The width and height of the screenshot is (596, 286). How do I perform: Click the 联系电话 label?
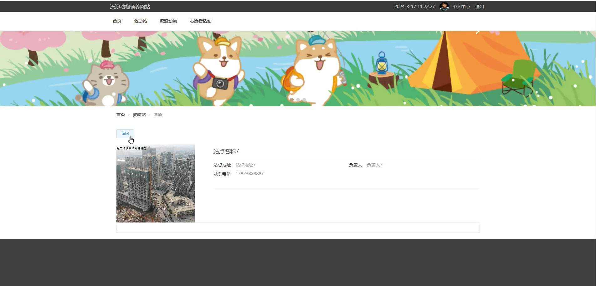point(222,174)
